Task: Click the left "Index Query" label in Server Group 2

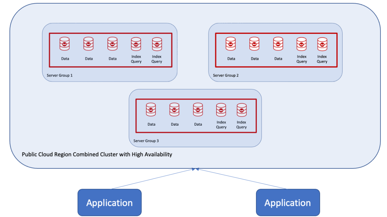Action: [x=302, y=59]
